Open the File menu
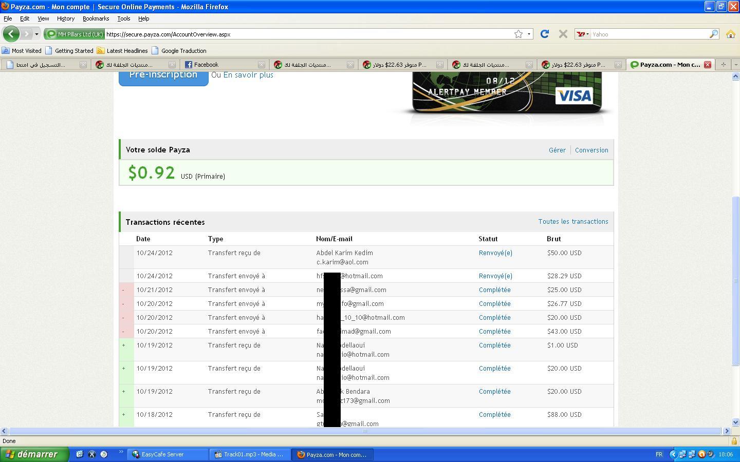This screenshot has height=462, width=740. (8, 18)
